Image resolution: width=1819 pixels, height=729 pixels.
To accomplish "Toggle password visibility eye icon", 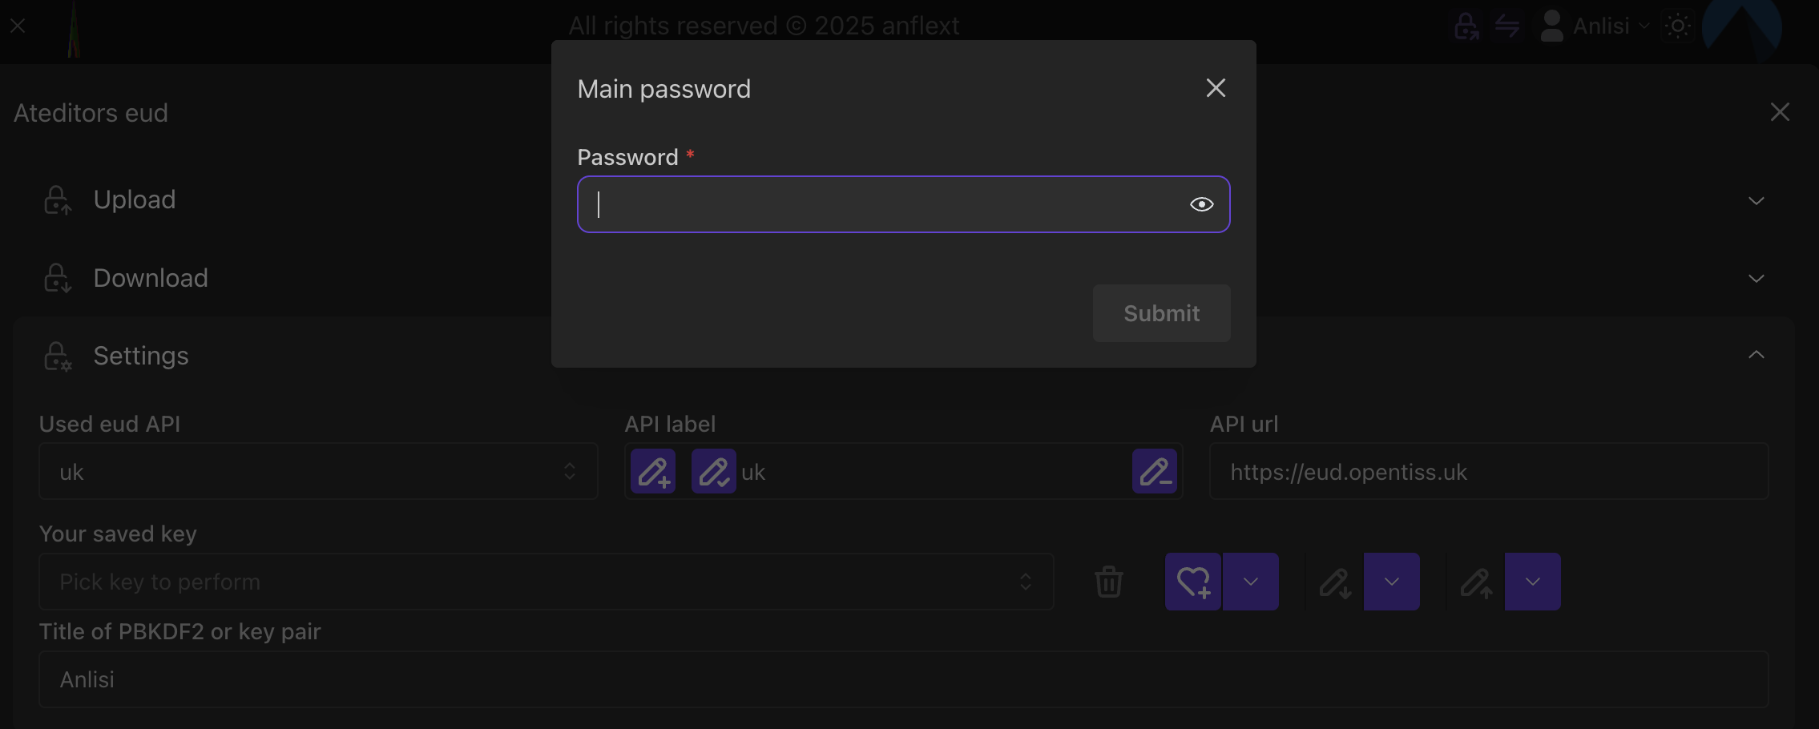I will click(1201, 204).
